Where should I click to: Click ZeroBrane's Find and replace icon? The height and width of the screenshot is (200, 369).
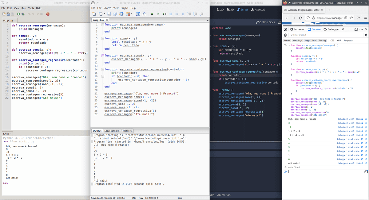[x=144, y=14]
